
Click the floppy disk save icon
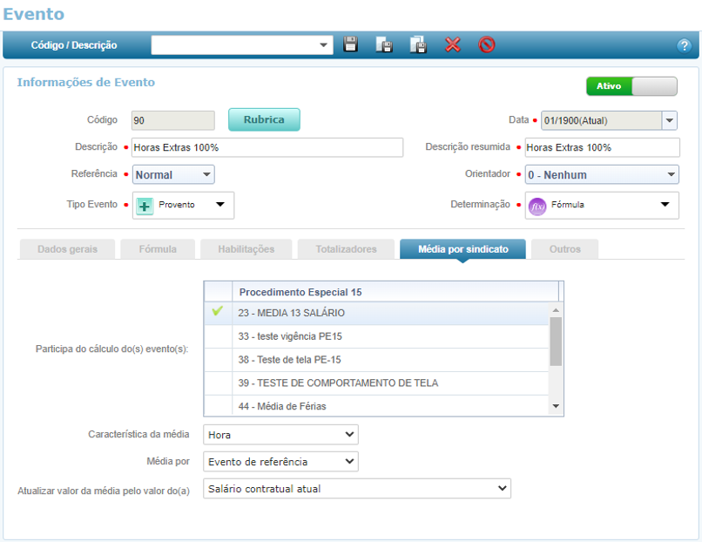pos(351,44)
